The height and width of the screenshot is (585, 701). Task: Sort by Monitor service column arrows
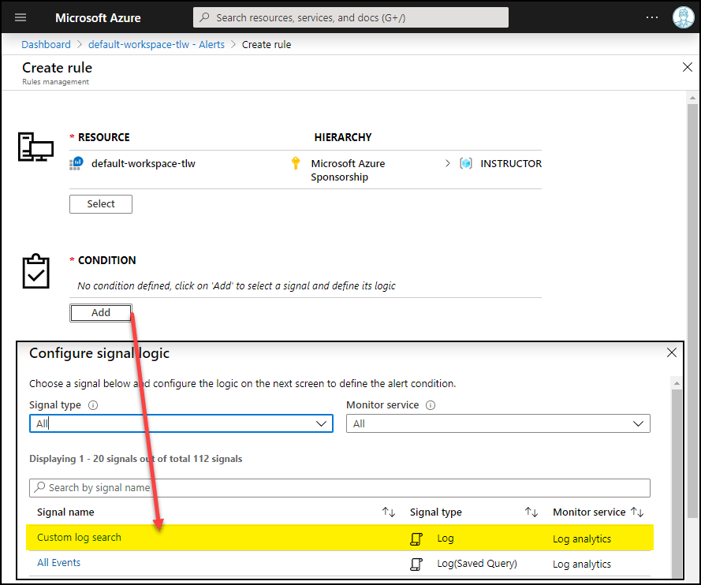(x=637, y=512)
